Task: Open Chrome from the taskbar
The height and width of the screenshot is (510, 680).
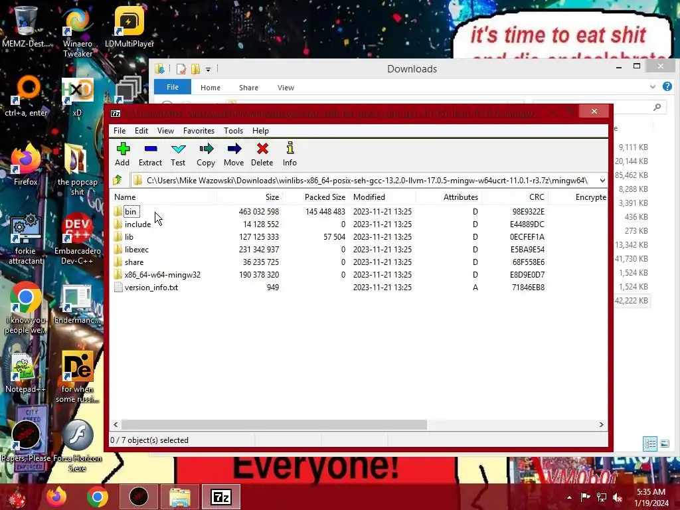Action: (x=97, y=497)
